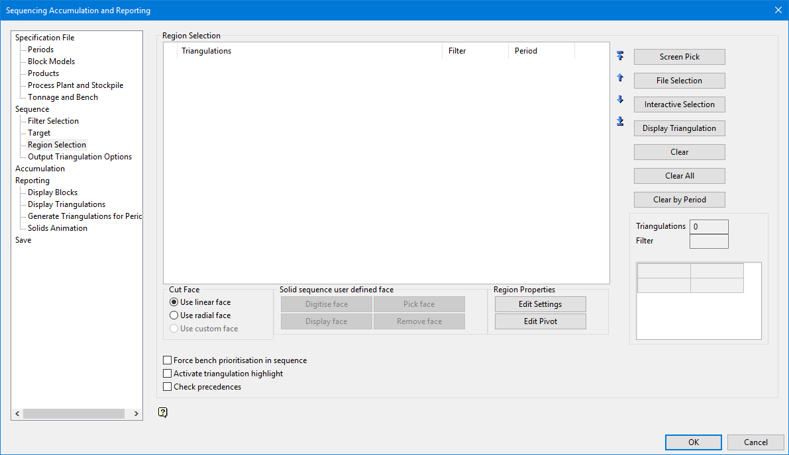This screenshot has height=455, width=789.
Task: Enable Force bench prioritisation in sequence
Action: [x=168, y=360]
